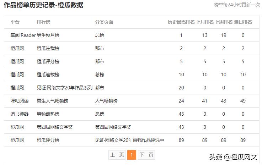Select 见证·网络文学20年作品系列 ranking cell
Image resolution: width=262 pixels, height=165 pixels.
point(64,88)
